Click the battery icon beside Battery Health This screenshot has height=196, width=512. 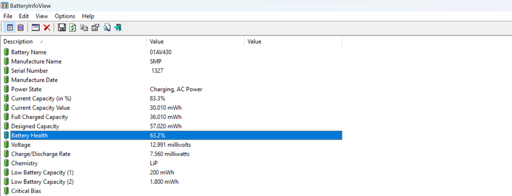pos(6,135)
